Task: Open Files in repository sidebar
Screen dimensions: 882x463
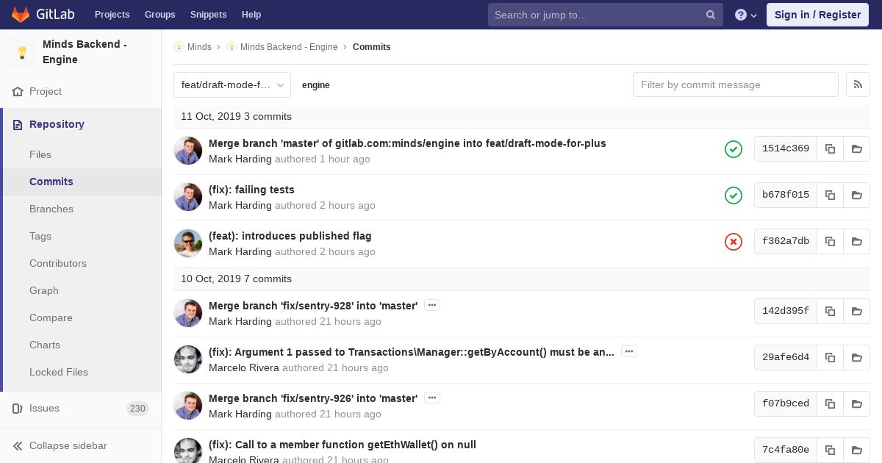Action: click(40, 154)
